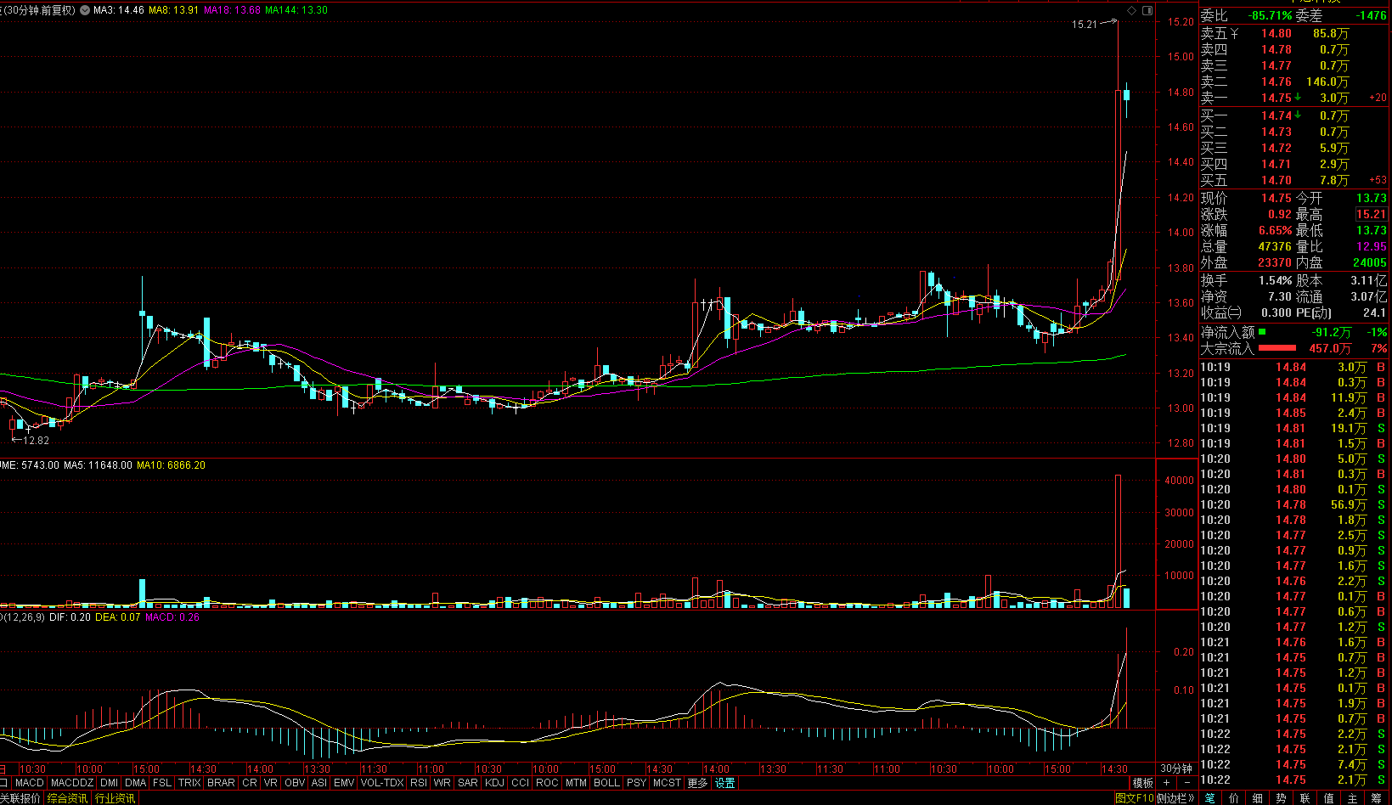This screenshot has height=805, width=1392.
Task: Toggle the side panel layout icon
Action: point(1147,10)
